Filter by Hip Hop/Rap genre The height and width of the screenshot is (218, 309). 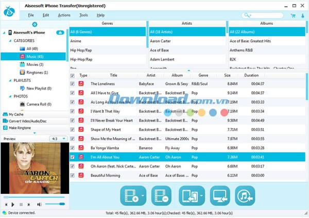tap(108, 50)
